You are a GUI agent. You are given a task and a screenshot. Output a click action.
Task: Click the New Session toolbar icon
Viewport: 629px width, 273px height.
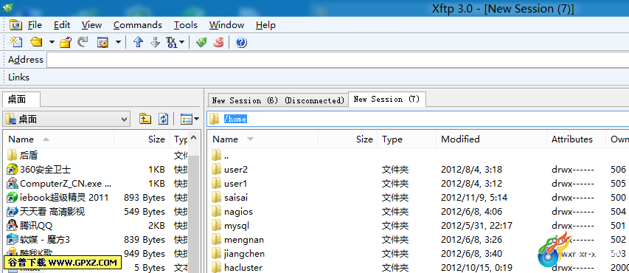click(x=16, y=42)
